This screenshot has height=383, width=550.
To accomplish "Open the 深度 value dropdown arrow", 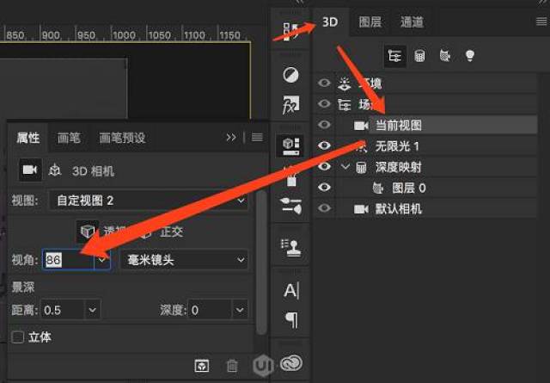I will tap(240, 310).
